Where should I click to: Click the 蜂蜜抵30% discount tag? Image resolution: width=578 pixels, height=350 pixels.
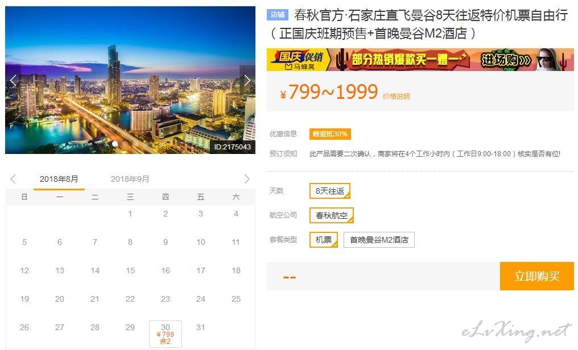[330, 134]
